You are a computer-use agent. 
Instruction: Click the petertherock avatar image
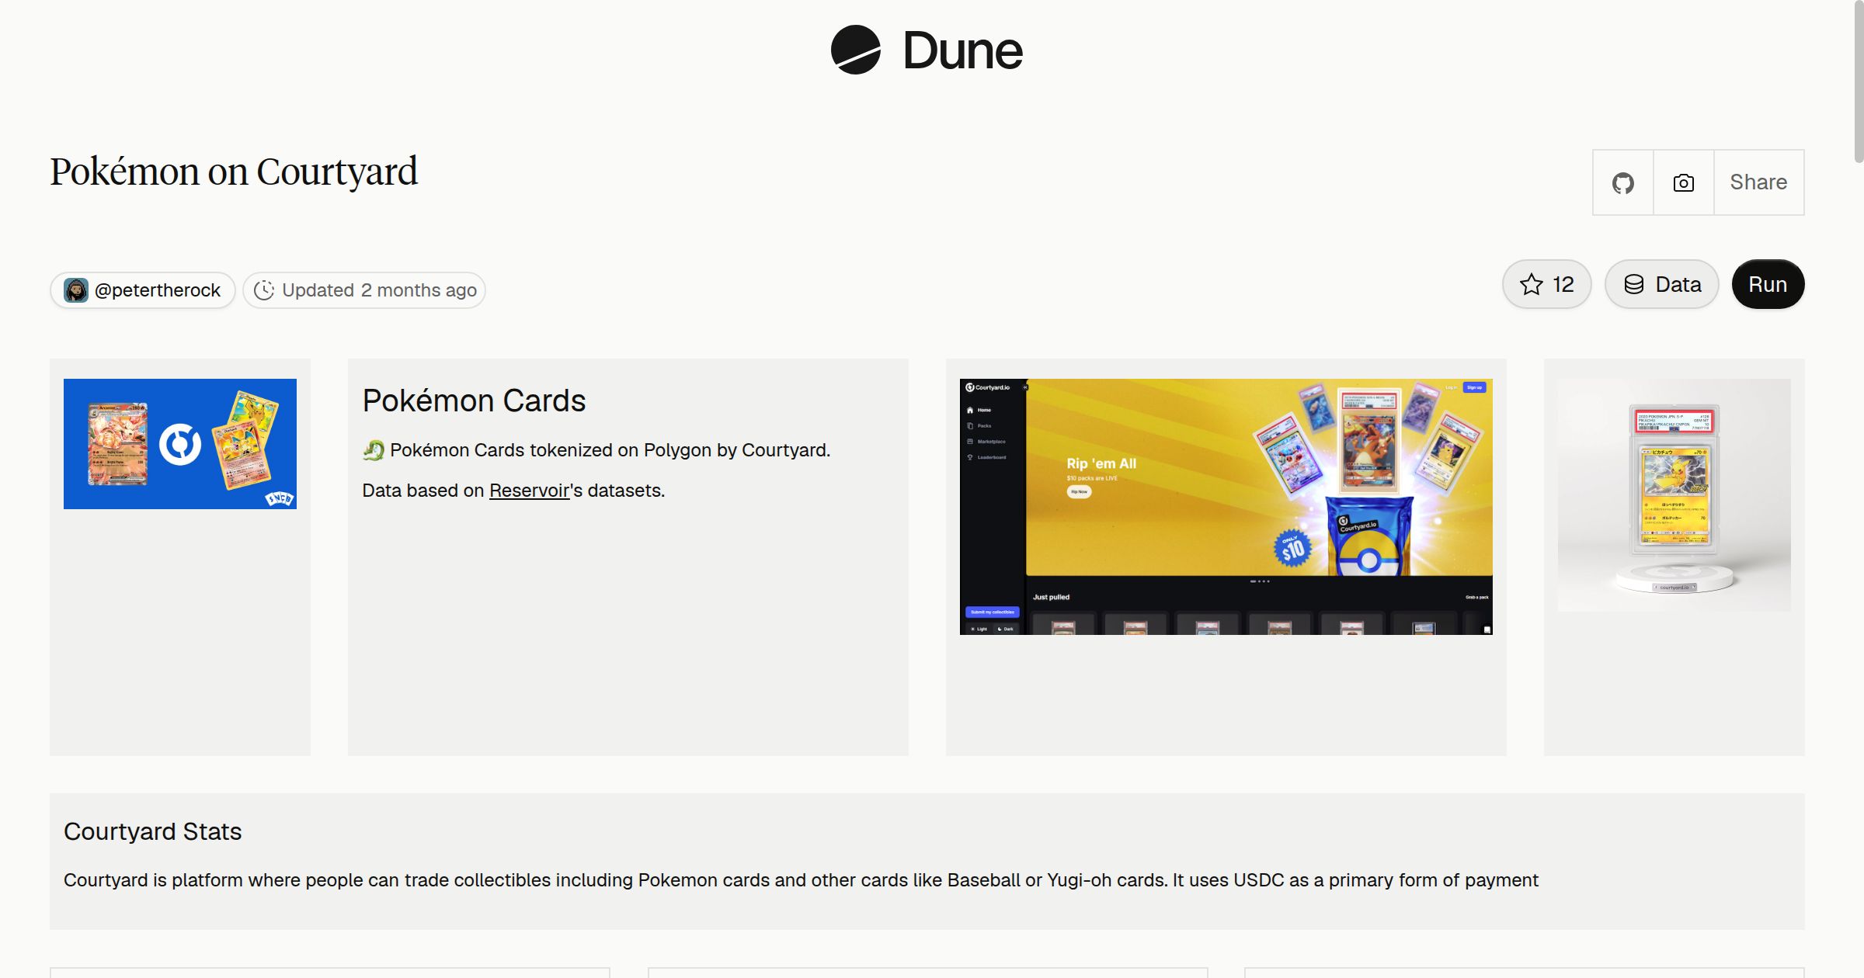point(76,290)
